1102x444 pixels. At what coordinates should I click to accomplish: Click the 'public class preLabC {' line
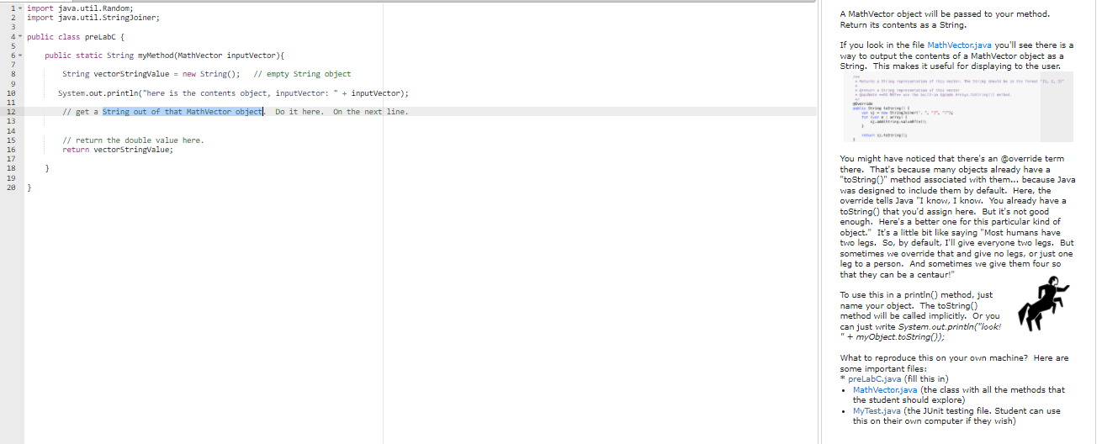pos(77,37)
